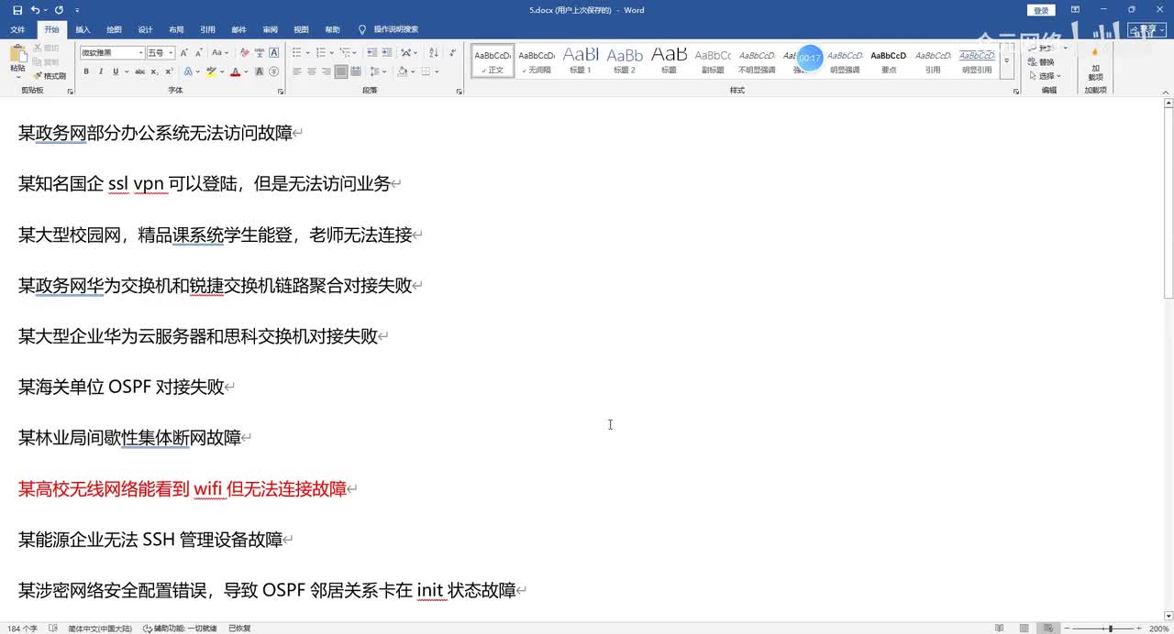This screenshot has height=634, width=1174.
Task: Sort paragraphs with the A-Z sort icon
Action: [x=433, y=53]
